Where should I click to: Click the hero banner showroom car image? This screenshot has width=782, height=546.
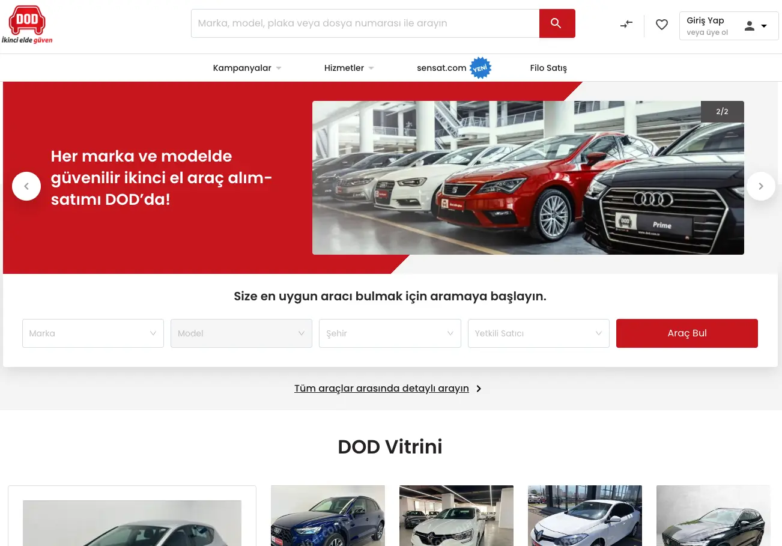[x=527, y=178]
